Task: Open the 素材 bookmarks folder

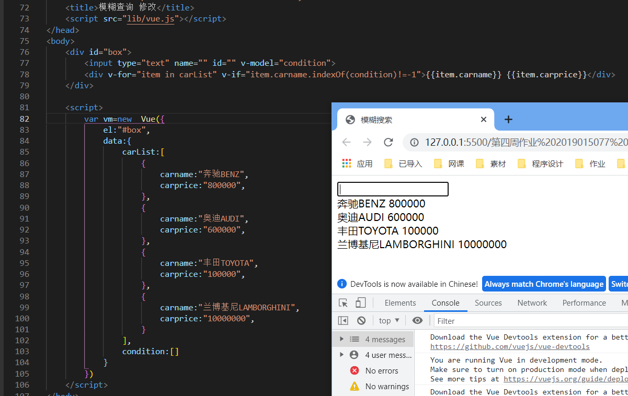Action: click(x=490, y=164)
